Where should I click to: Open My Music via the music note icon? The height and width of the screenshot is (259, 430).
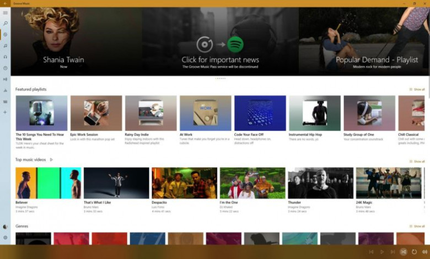click(x=6, y=46)
